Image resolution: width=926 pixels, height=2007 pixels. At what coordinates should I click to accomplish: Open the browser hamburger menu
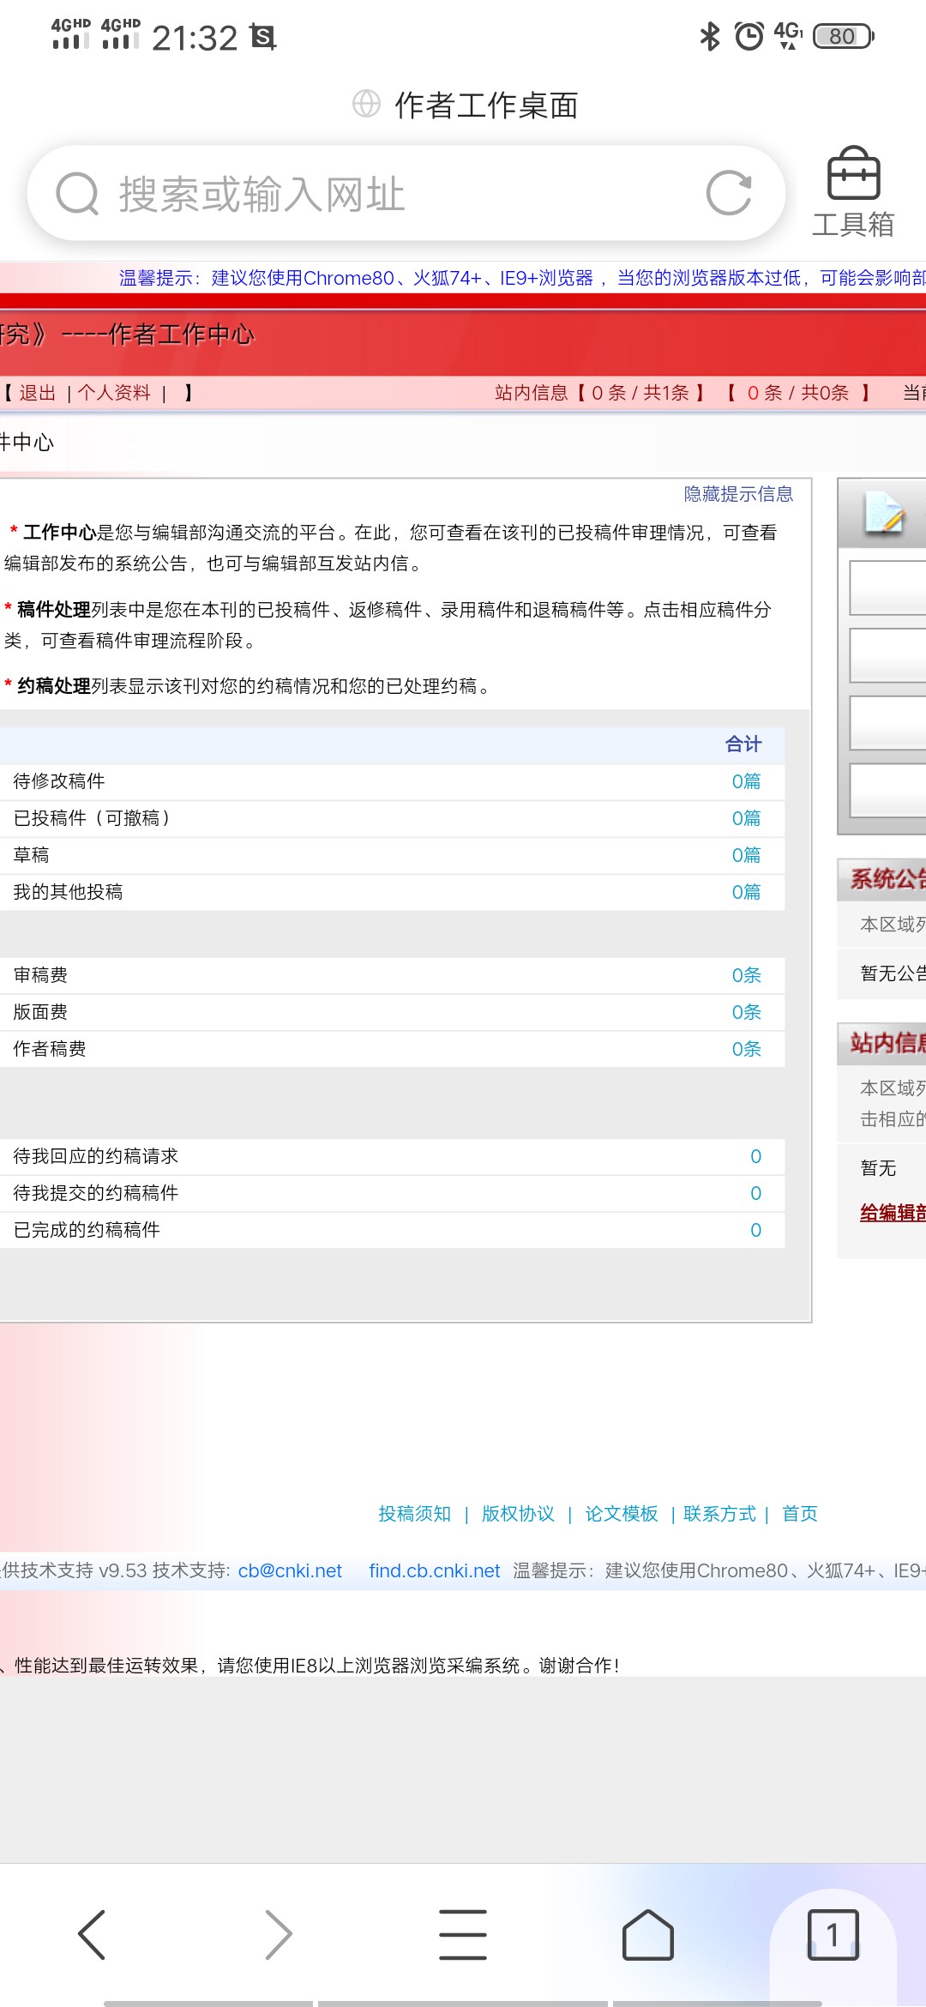coord(463,1934)
